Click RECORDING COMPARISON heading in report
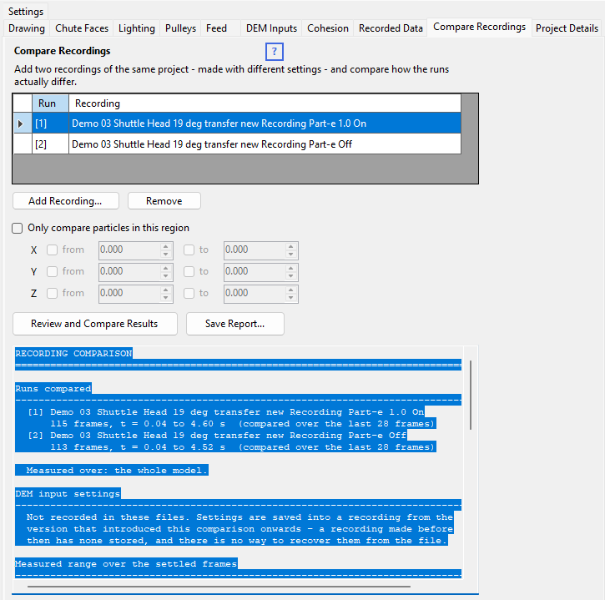Viewport: 605px width, 600px height. 73,354
